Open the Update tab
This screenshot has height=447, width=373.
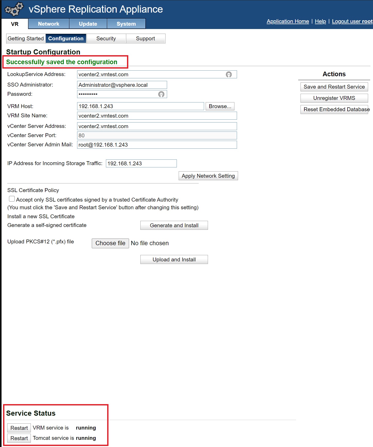tap(88, 24)
